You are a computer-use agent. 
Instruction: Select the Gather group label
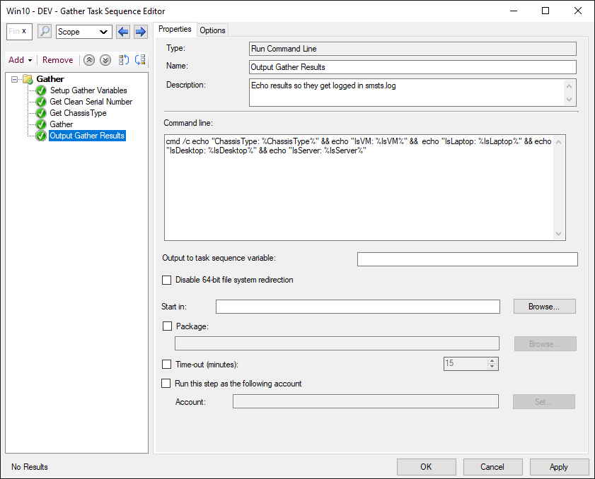point(50,79)
